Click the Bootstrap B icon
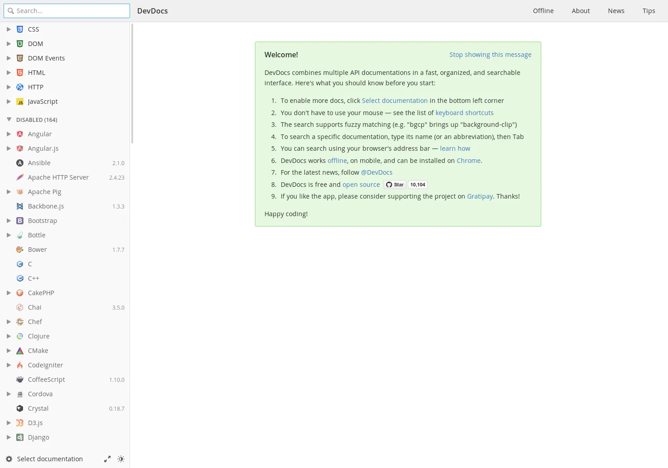Screen dimensions: 668x468 pyautogui.click(x=20, y=221)
